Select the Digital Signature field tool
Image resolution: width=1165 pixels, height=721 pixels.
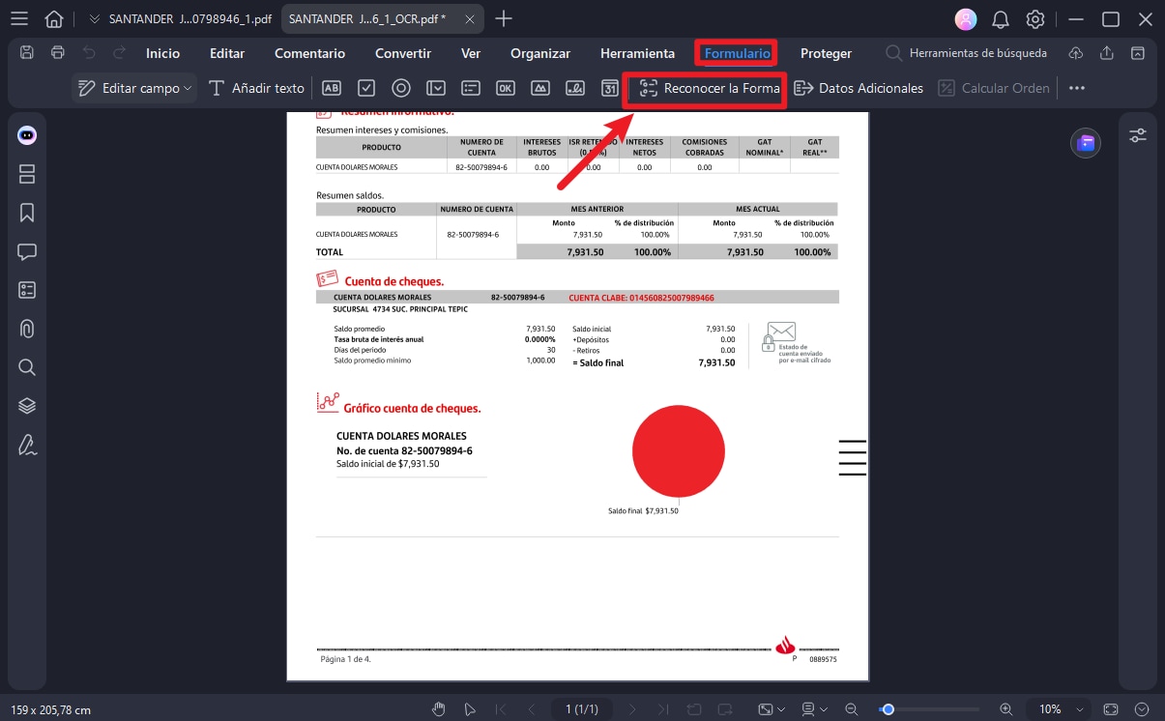tap(575, 88)
